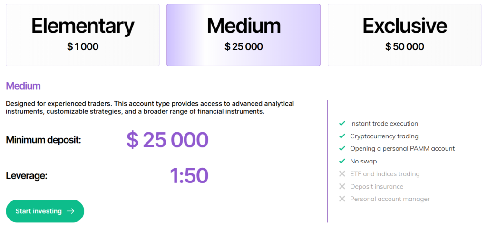Viewport: 487px width, 227px height.
Task: Select the Exclusive account tab
Action: click(x=404, y=35)
